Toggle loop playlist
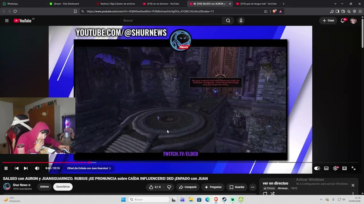The width and height of the screenshot is (364, 204). 265,194
